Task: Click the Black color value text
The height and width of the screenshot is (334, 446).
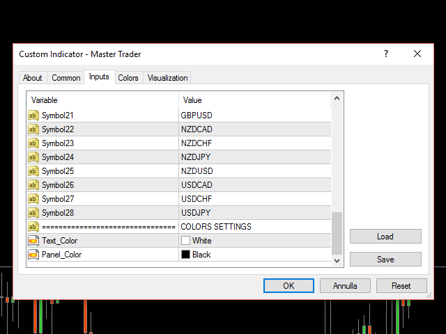Action: click(201, 255)
